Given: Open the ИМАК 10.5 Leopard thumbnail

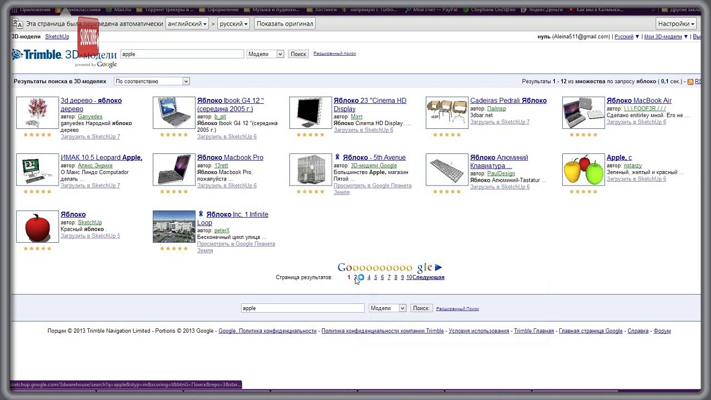Looking at the screenshot, I should (37, 169).
